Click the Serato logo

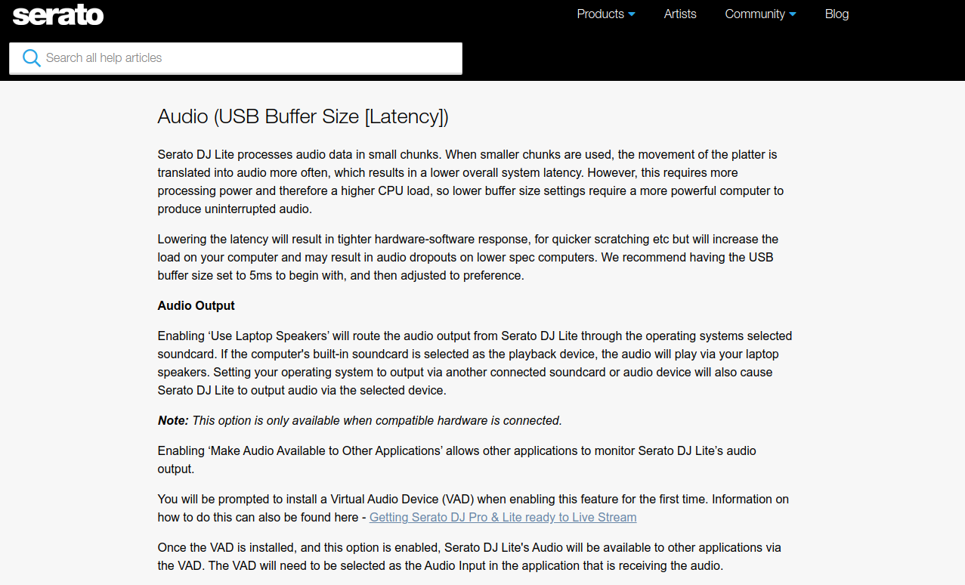pos(58,14)
